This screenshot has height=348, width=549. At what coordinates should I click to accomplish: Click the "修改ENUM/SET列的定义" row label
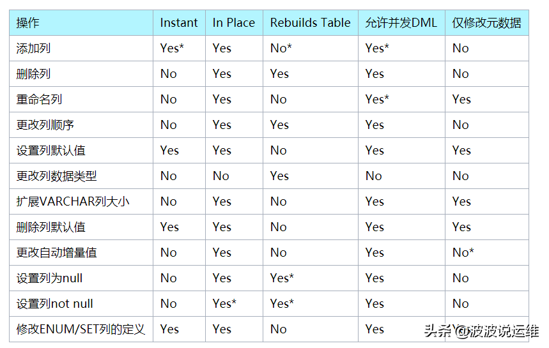81,329
